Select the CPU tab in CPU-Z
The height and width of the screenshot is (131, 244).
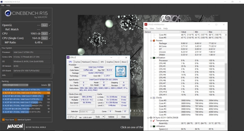[x=70, y=62]
